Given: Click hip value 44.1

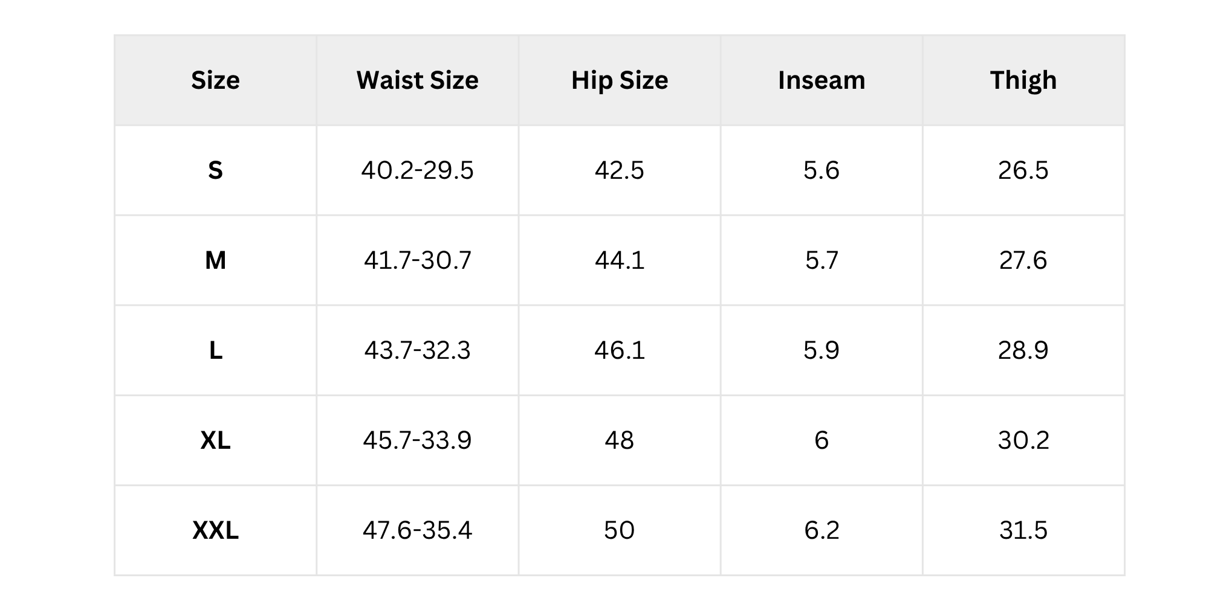Looking at the screenshot, I should click(x=620, y=260).
